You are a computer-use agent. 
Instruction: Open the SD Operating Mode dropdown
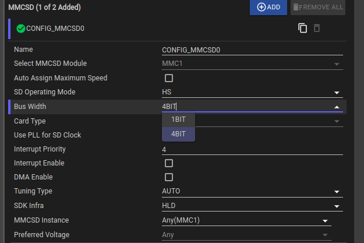(337, 93)
